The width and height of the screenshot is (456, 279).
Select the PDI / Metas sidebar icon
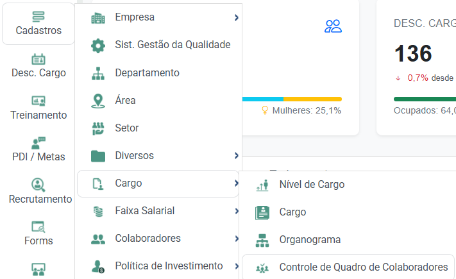(x=38, y=143)
